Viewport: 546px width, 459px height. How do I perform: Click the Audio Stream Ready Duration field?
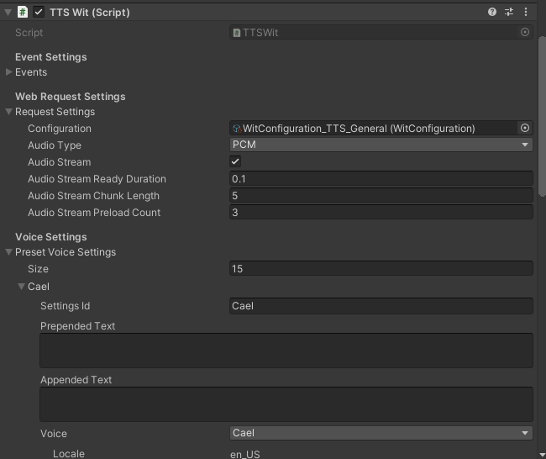tap(381, 179)
